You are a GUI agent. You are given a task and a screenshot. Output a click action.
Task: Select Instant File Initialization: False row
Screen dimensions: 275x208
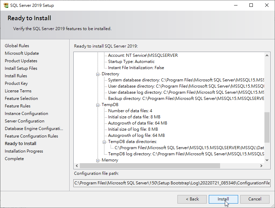[136, 68]
